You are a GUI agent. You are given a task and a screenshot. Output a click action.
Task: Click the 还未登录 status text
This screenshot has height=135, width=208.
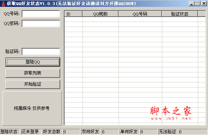tap(30, 132)
